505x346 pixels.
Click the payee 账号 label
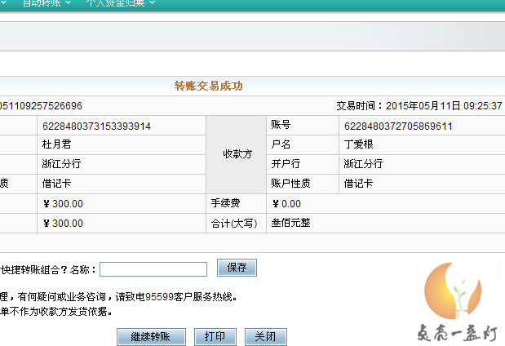click(281, 124)
